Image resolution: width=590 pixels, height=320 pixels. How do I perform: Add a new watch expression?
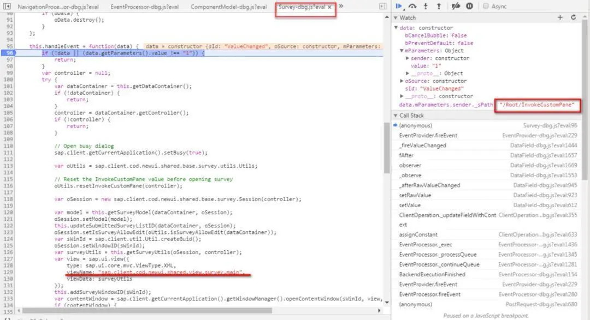560,17
